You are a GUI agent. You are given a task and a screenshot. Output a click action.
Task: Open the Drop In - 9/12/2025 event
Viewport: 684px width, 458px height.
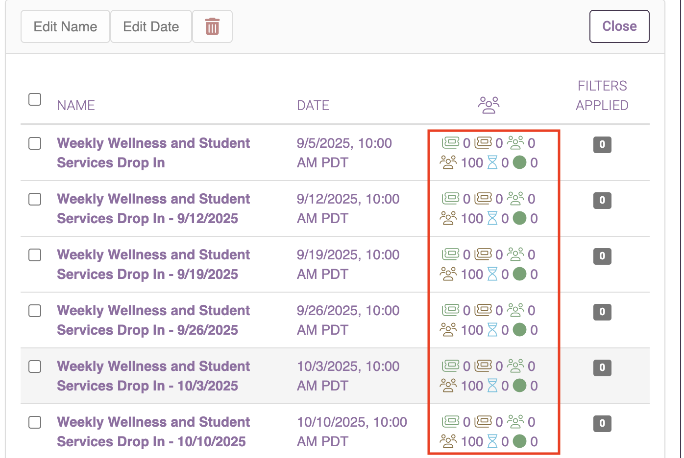153,208
